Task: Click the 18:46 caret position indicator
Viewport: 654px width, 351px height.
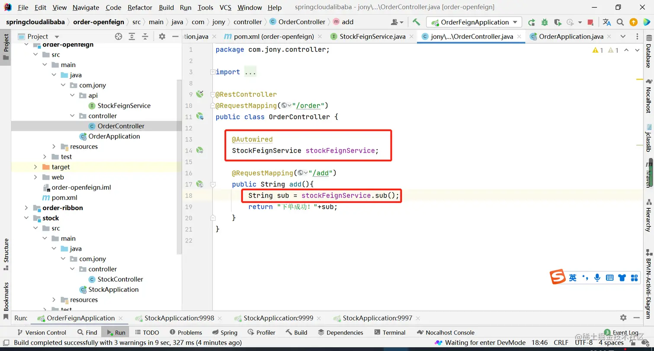Action: tap(539, 343)
